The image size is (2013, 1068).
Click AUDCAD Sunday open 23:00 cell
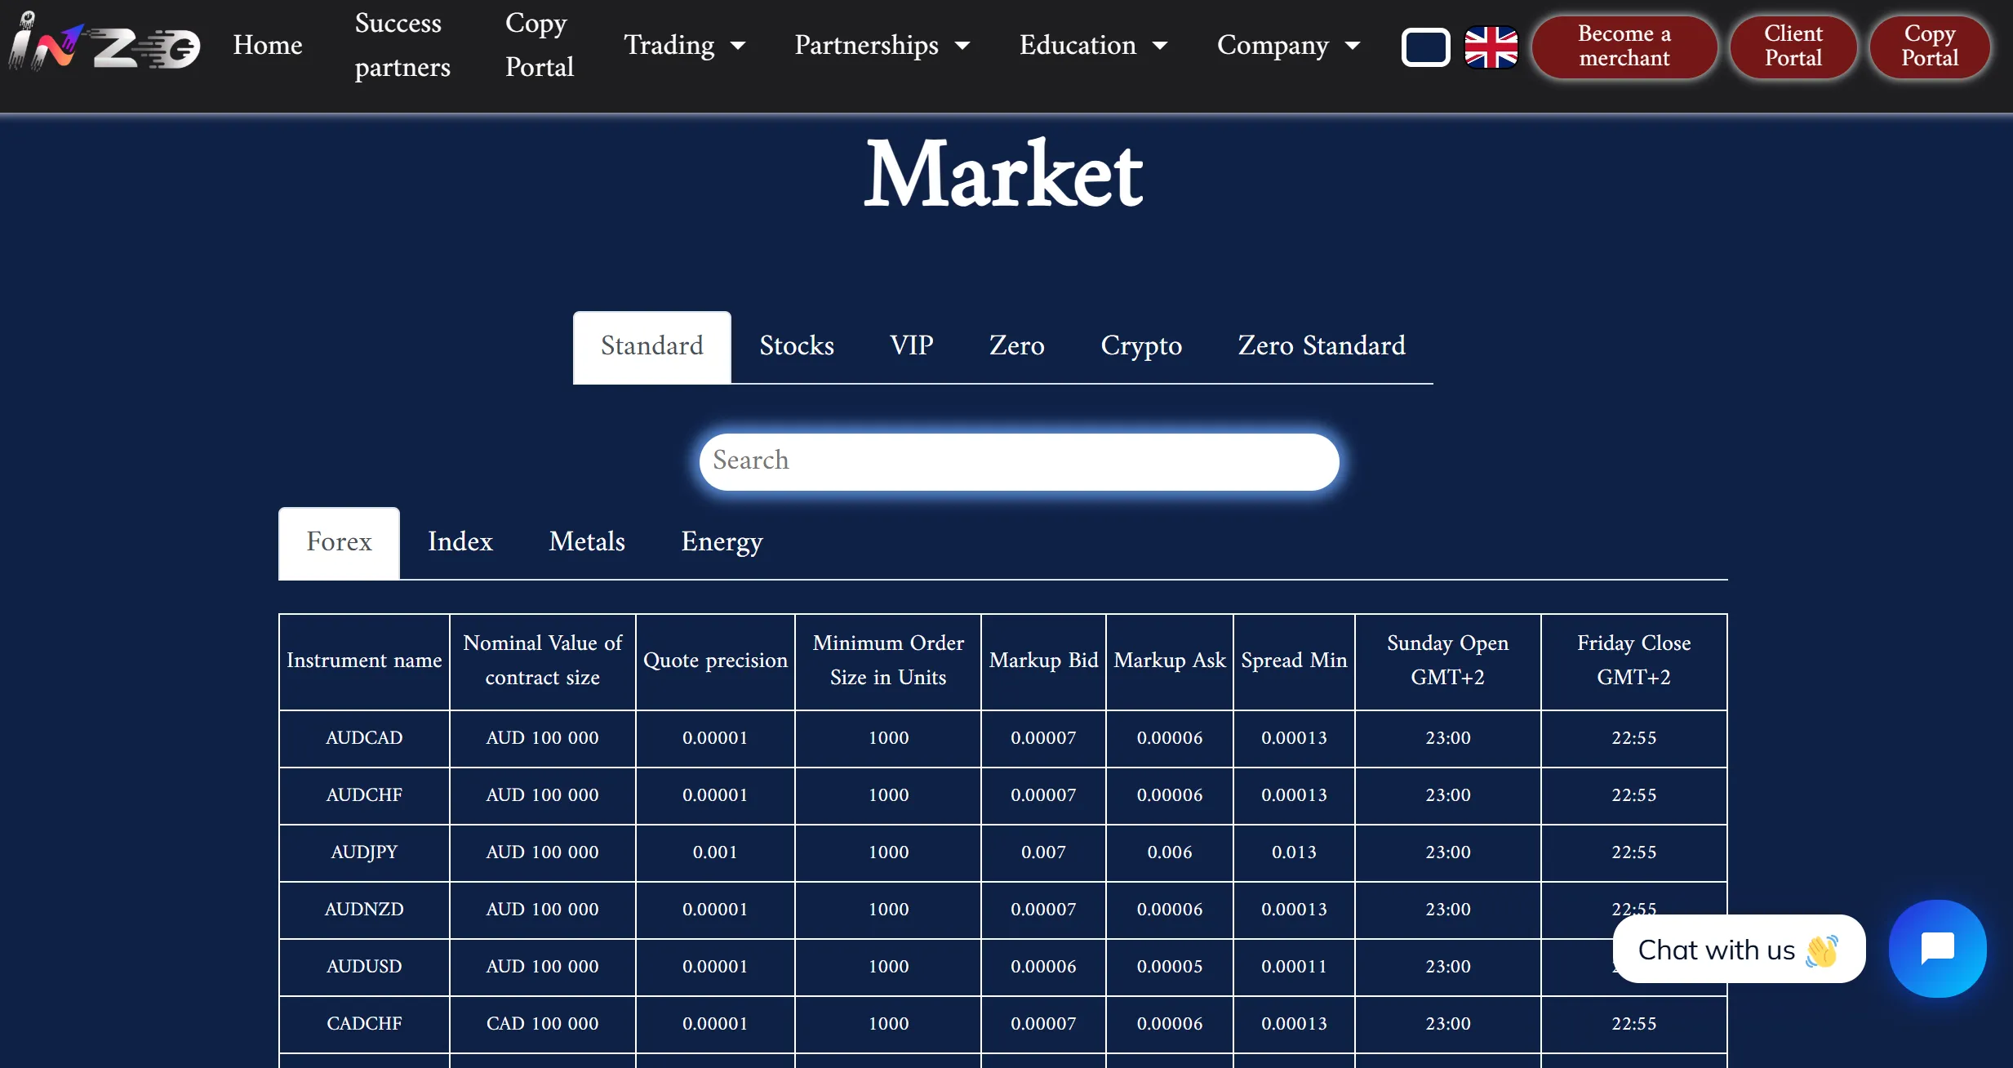click(x=1447, y=738)
